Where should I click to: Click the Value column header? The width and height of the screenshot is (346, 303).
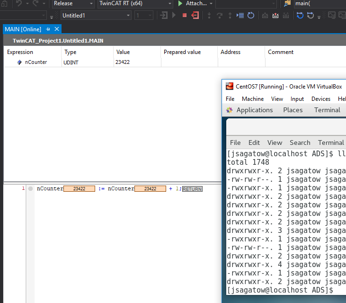click(x=123, y=52)
